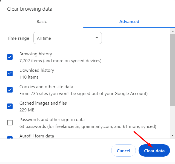Click the Clear data button
Viewport: 175px width, 164px height.
click(154, 151)
